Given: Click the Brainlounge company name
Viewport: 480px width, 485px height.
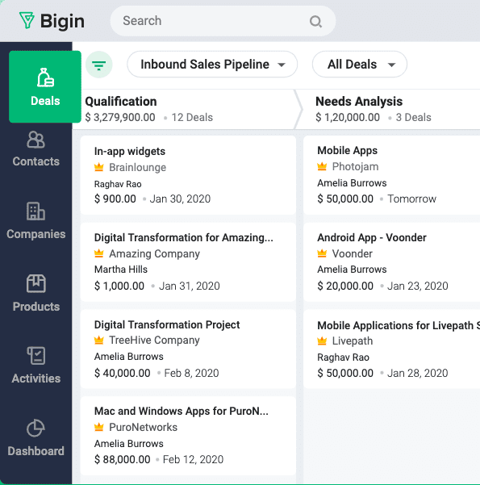Looking at the screenshot, I should (138, 167).
